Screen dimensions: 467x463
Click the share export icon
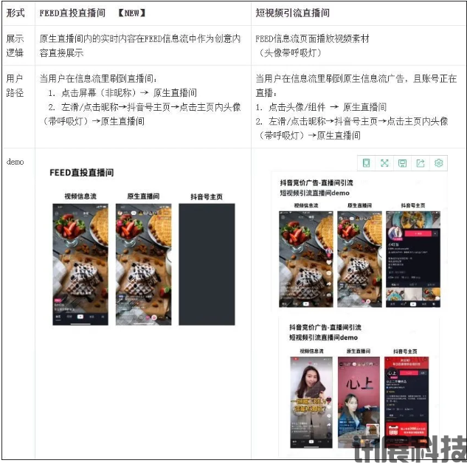[421, 163]
